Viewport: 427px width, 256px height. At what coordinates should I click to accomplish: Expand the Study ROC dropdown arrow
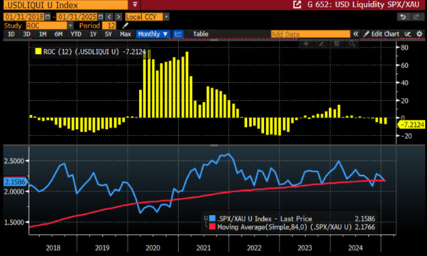(70, 26)
